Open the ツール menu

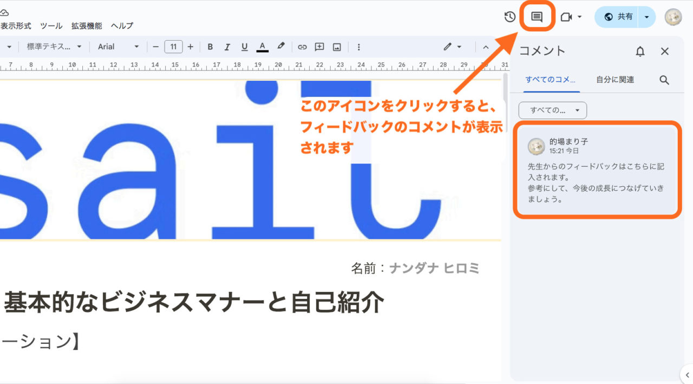pos(51,25)
